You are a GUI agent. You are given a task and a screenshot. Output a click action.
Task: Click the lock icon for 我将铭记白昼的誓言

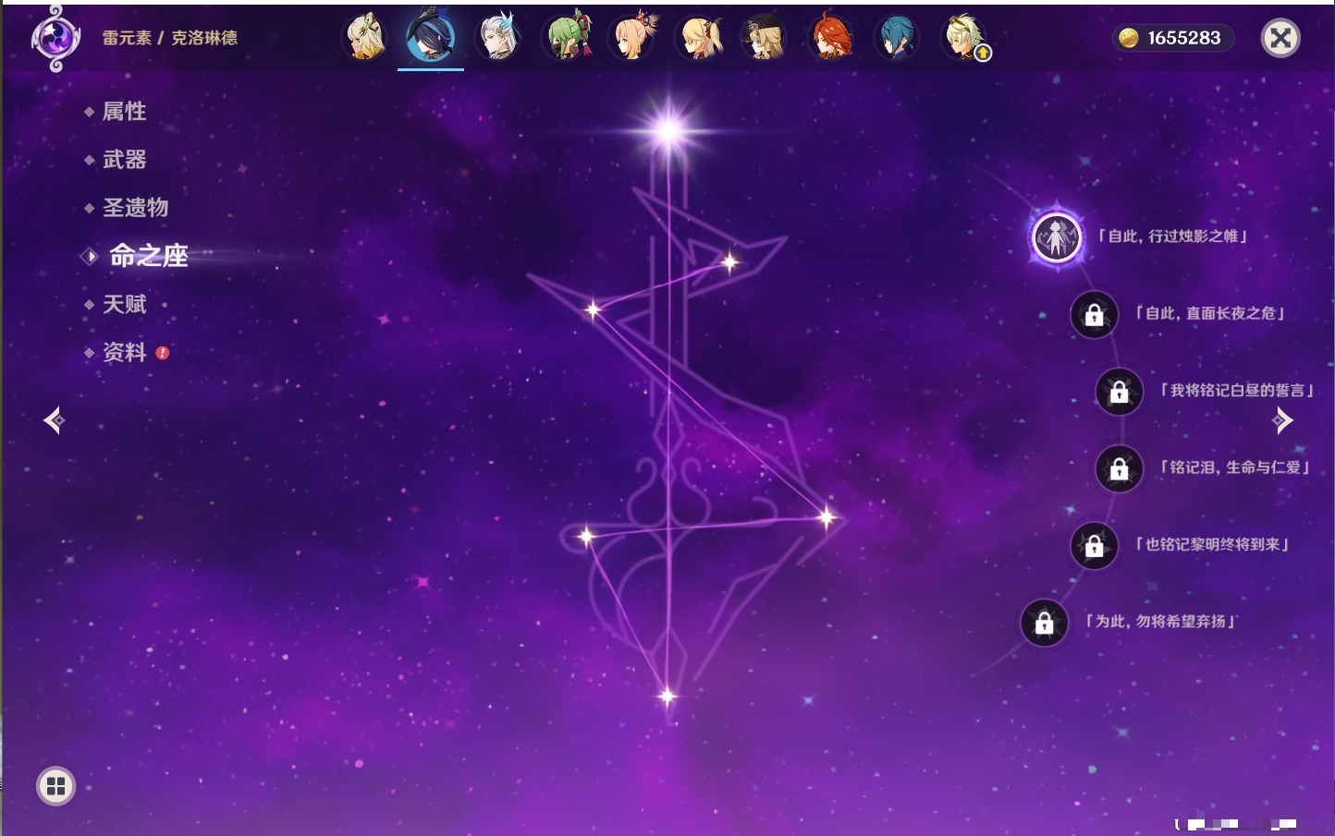(x=1119, y=392)
